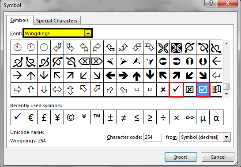Image resolution: width=241 pixels, height=167 pixels.
Task: Select the first clock face symbol
Action: [17, 47]
